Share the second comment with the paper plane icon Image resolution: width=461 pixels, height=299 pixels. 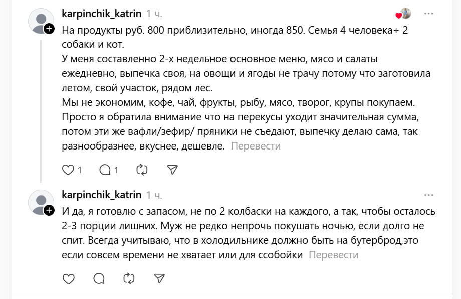159,278
